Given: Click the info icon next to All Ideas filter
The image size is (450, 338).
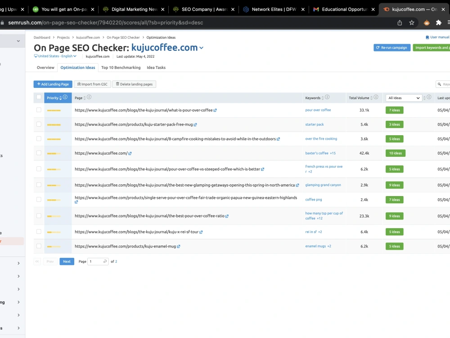Looking at the screenshot, I should pyautogui.click(x=429, y=97).
